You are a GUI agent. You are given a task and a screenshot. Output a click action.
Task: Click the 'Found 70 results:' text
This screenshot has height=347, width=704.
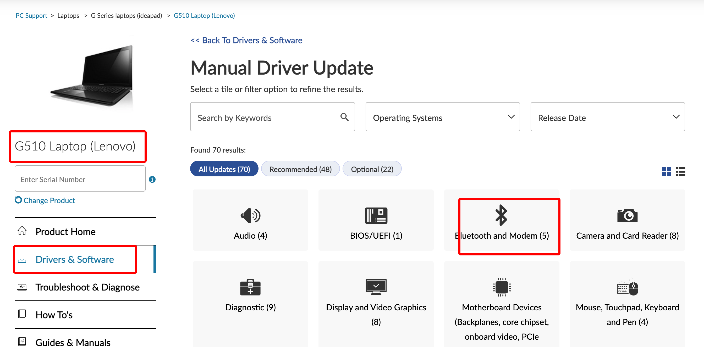click(x=218, y=150)
